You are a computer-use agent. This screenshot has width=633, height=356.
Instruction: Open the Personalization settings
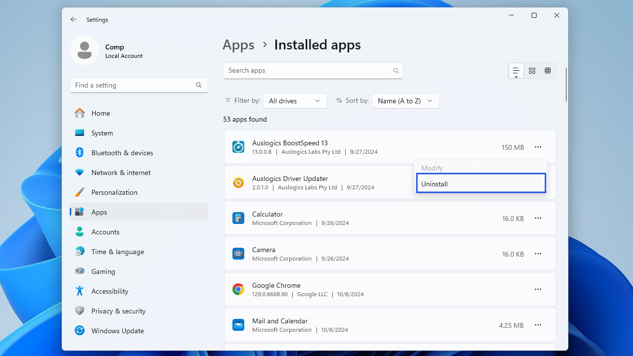139,192
